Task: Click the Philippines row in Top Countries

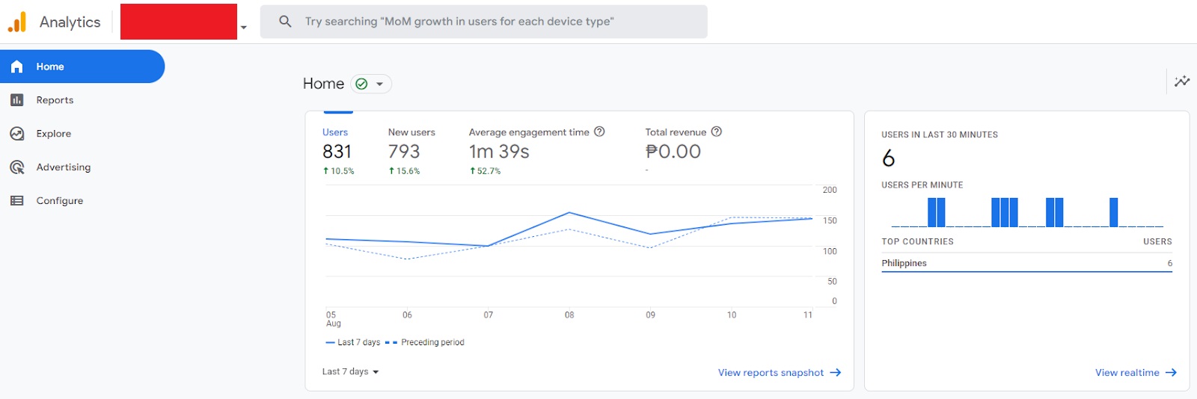Action: tap(1026, 263)
